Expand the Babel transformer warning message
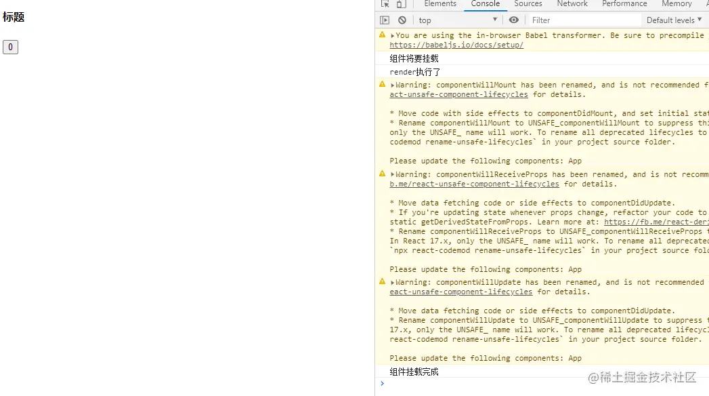 (393, 35)
